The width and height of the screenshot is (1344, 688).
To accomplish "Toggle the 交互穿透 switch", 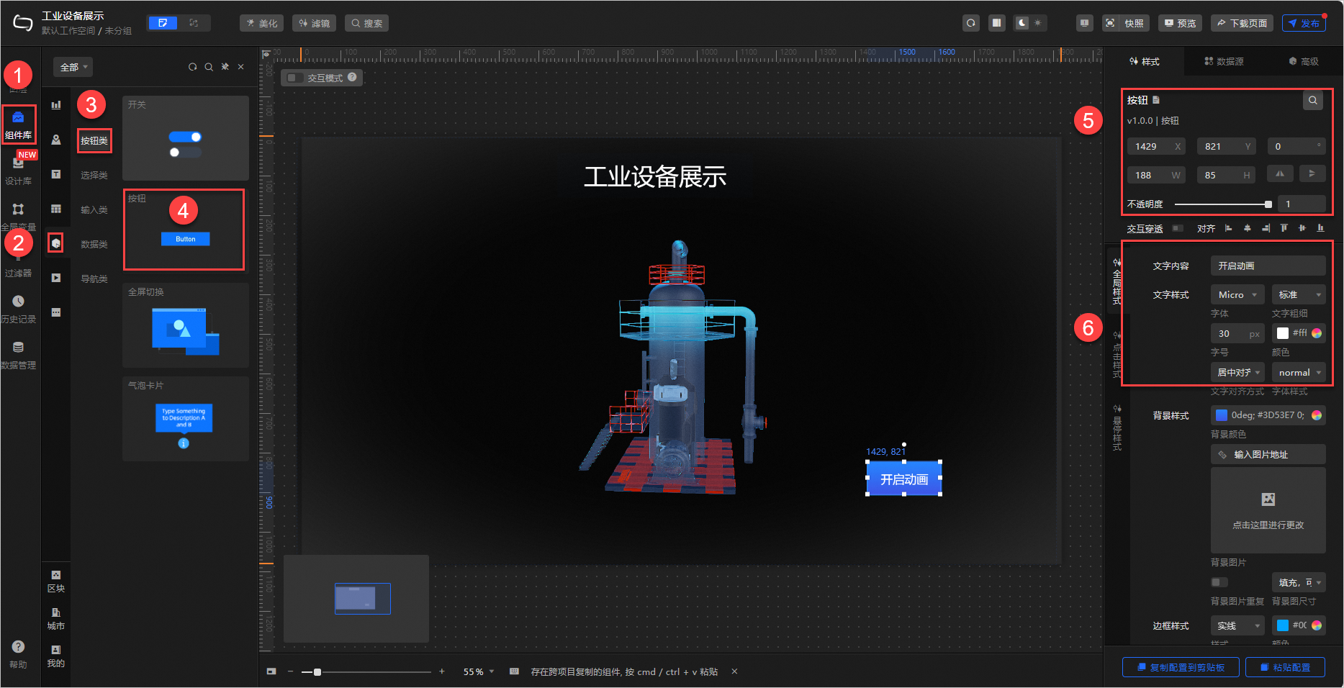I will (1177, 228).
